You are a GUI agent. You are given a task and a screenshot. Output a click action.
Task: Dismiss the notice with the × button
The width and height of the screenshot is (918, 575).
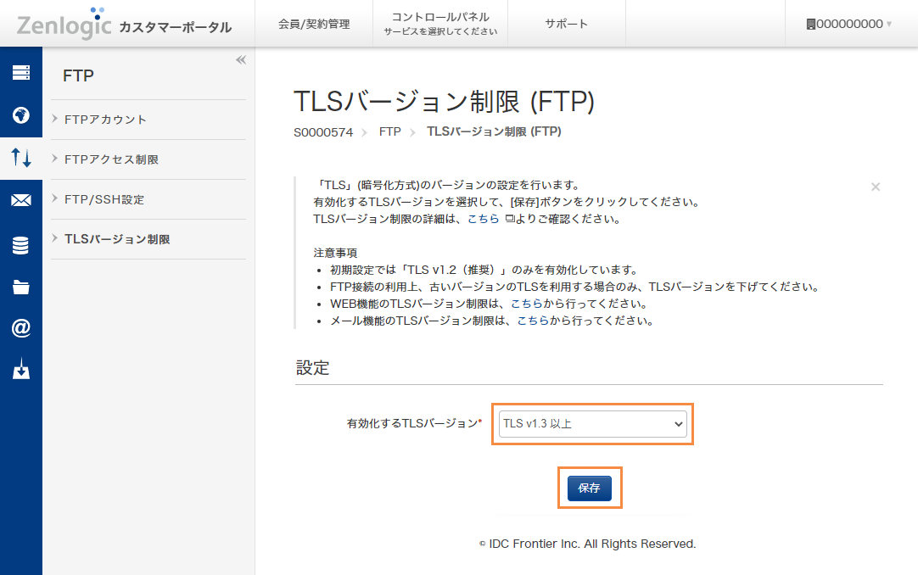coord(875,187)
